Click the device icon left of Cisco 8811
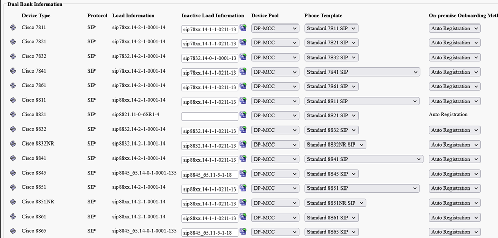 coord(13,100)
